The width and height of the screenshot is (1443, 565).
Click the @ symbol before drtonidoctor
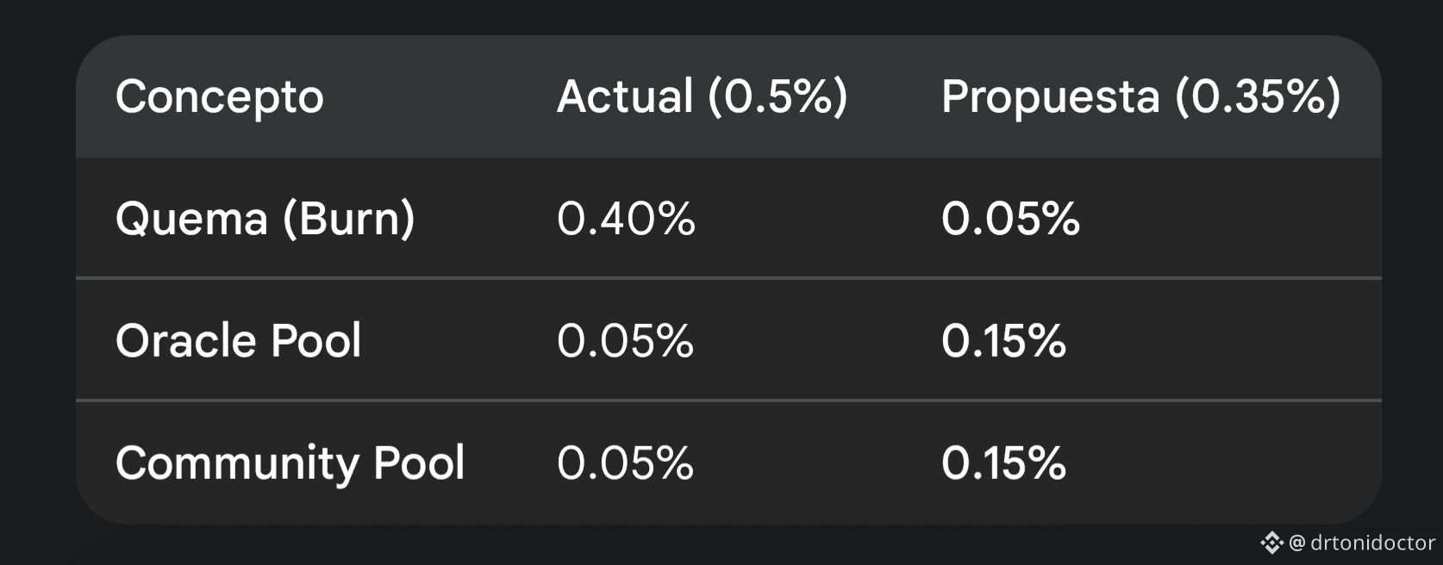pos(1297,543)
